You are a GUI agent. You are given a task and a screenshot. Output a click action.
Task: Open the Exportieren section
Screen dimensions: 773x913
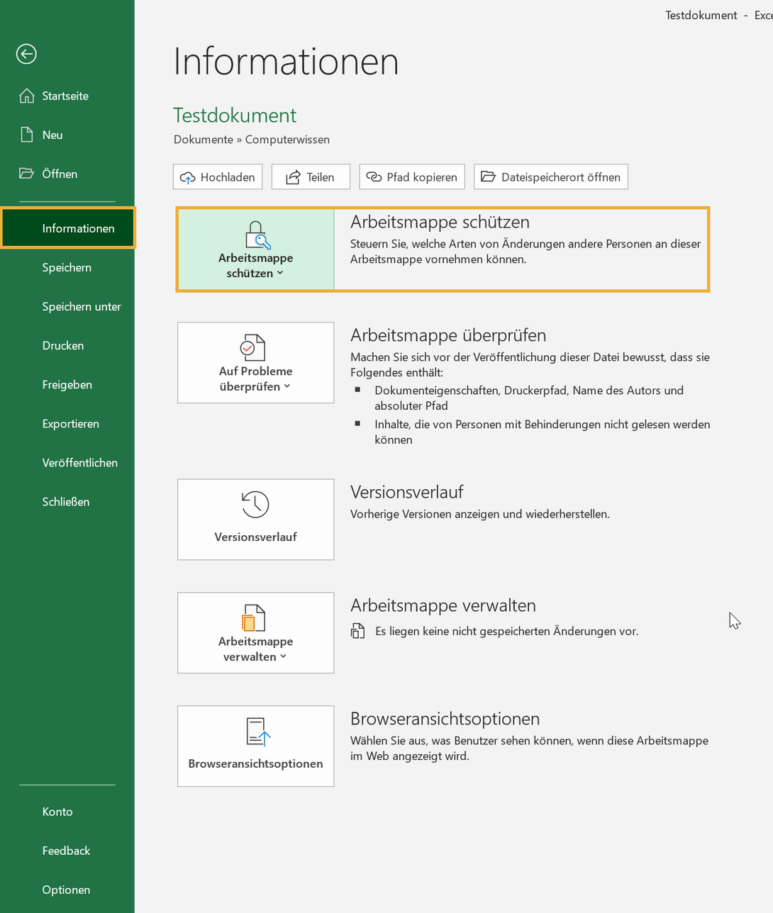pos(70,423)
